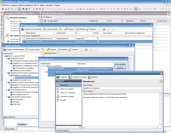Collapse Изготовление оснастки tree node
Image resolution: width=171 pixels, height=133 pixels.
(x=7, y=90)
